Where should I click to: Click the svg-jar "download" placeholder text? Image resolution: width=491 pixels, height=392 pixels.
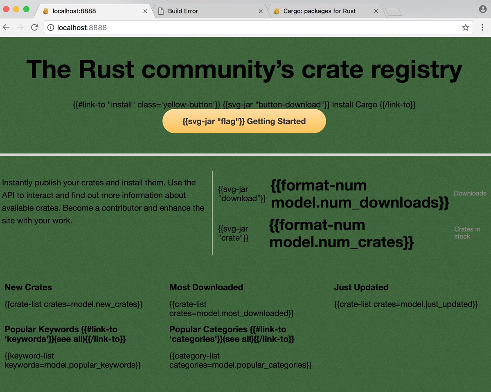[242, 194]
